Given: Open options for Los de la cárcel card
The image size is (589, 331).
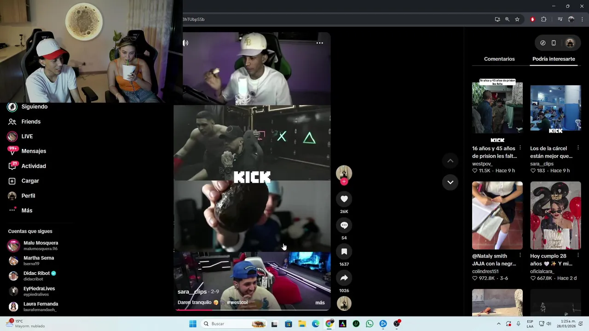Looking at the screenshot, I should [578, 148].
